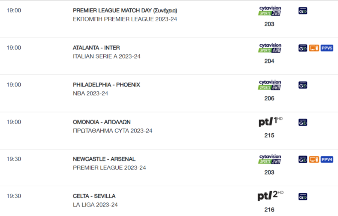
Task: Select the pt/2 HD channel logo
Action: (x=270, y=196)
